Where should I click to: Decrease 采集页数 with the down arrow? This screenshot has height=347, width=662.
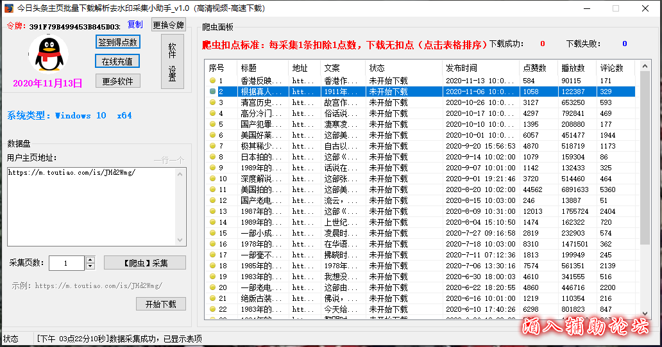click(x=90, y=266)
